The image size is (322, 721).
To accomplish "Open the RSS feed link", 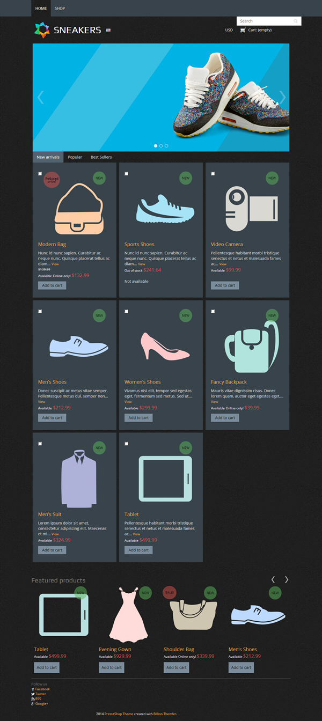I will pos(38,699).
